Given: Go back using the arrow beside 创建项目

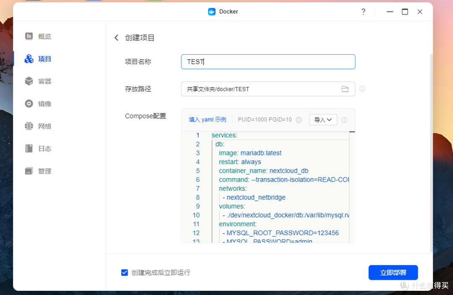Looking at the screenshot, I should click(117, 38).
